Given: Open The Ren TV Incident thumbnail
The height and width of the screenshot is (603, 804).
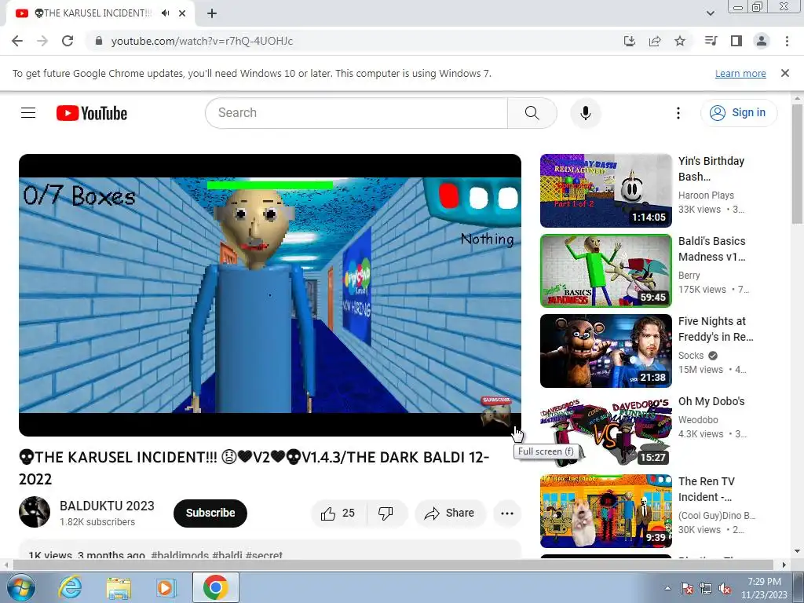Looking at the screenshot, I should (x=605, y=510).
